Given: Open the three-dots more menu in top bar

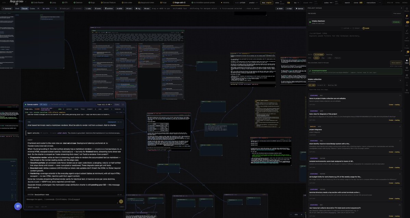Looking at the screenshot, I should 380,3.
